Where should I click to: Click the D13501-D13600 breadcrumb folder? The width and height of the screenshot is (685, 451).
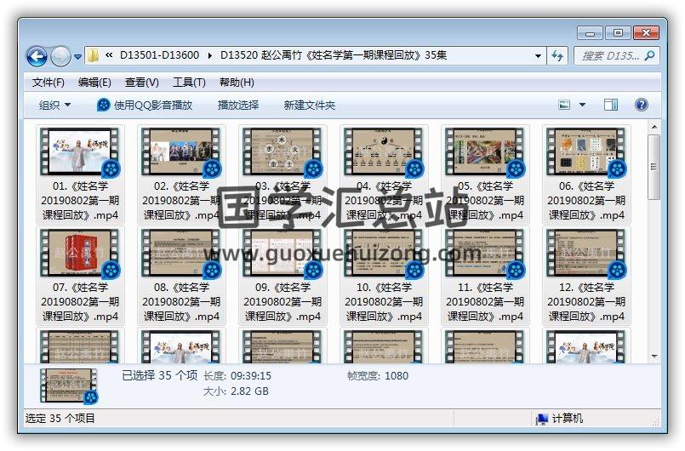point(160,55)
